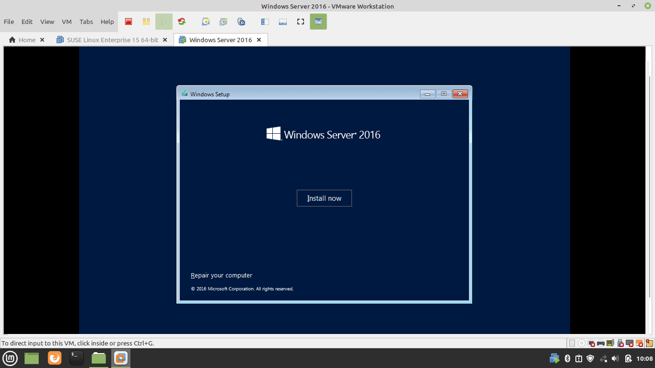
Task: Click the CD/DVD drive status icon
Action: tap(582, 343)
